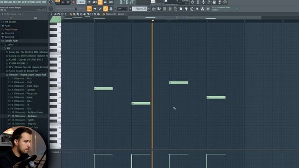This screenshot has height=168, width=299.
Task: Select the piano roll zoom magnifier tool
Action: click(95, 14)
